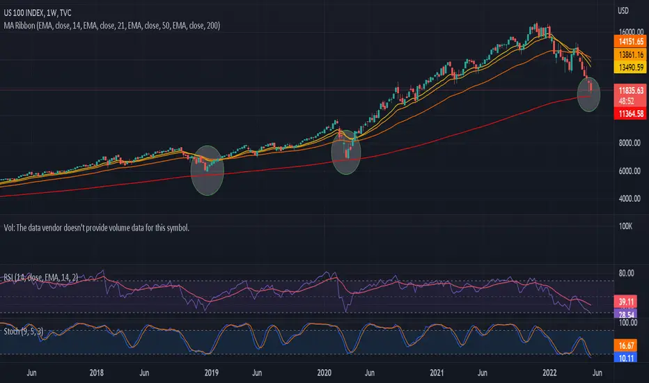This screenshot has width=649, height=383.
Task: Click the current price label 11835.63
Action: coord(630,91)
